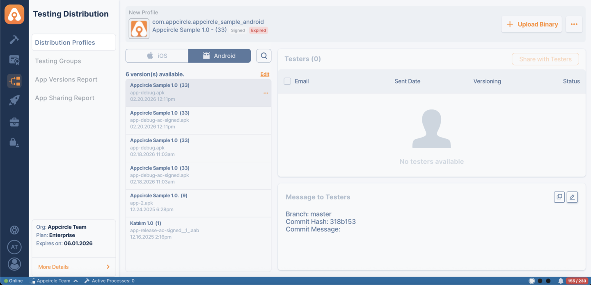The image size is (591, 285).
Task: Open the profile actions menu near Upload Binary
Action: 574,24
